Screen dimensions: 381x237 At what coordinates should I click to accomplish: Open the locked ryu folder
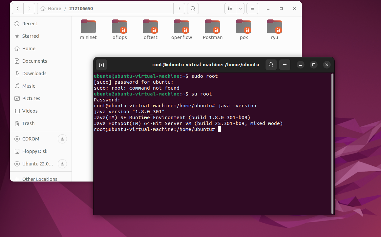click(x=274, y=30)
